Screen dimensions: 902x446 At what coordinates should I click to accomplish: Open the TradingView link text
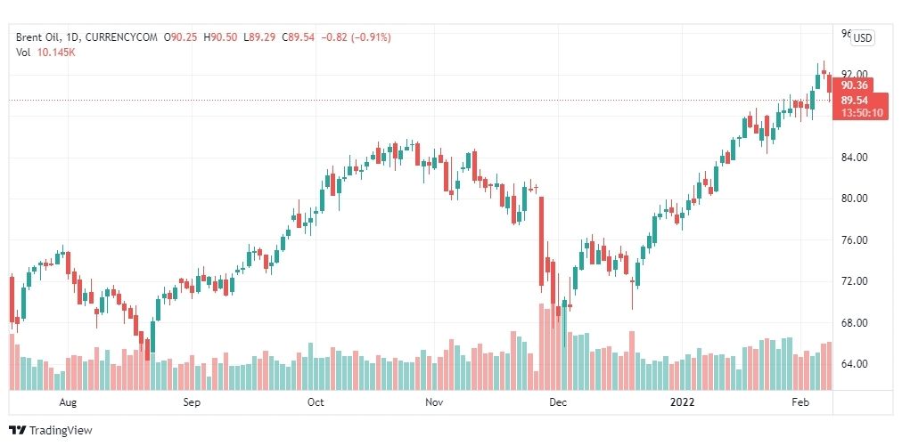61,430
